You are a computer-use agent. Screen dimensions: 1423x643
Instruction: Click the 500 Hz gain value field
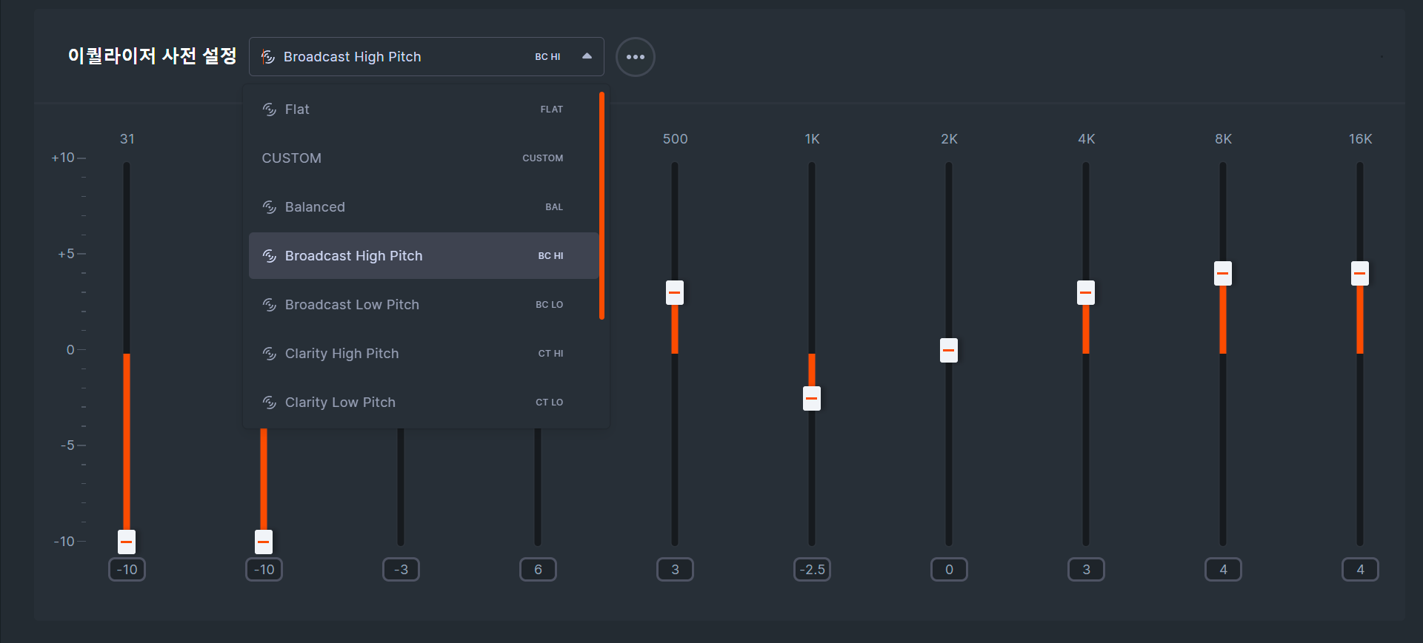coord(675,570)
